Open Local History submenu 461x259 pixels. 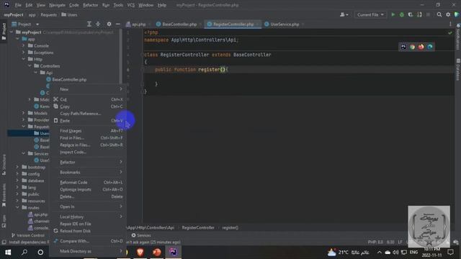(88, 217)
